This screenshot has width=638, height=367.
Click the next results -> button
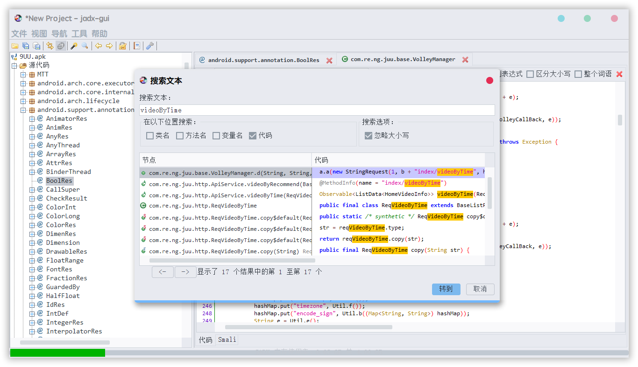(185, 272)
